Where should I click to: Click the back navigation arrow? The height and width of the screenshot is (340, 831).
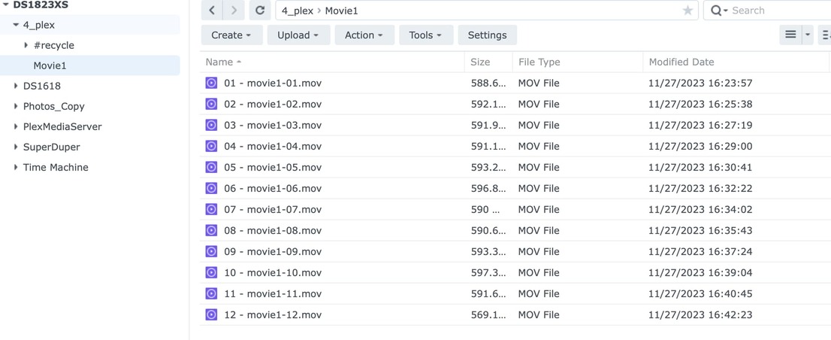coord(213,11)
